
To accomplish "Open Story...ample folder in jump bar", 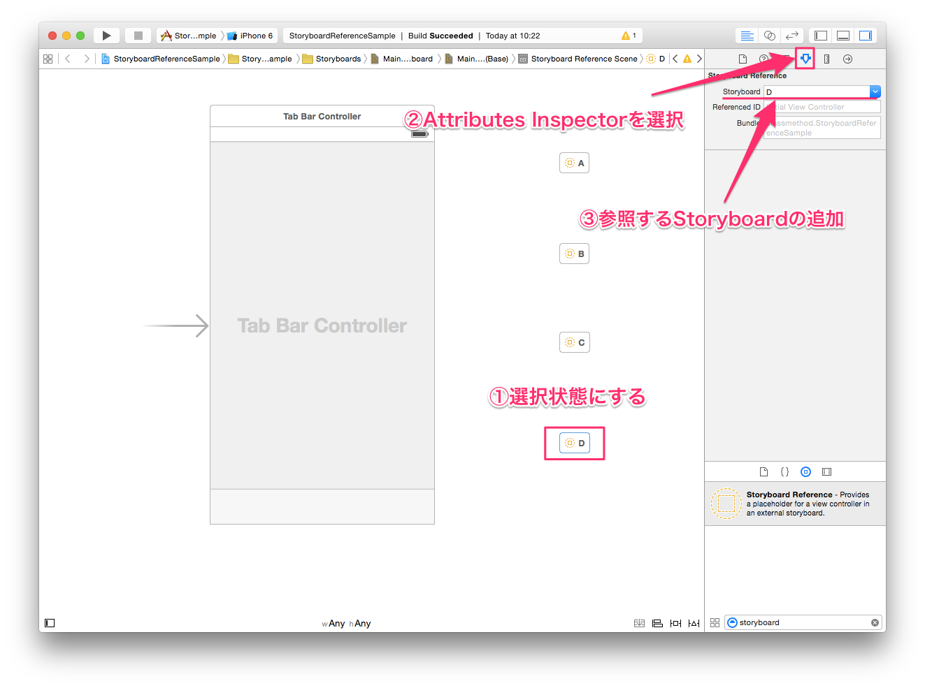I will tap(260, 59).
